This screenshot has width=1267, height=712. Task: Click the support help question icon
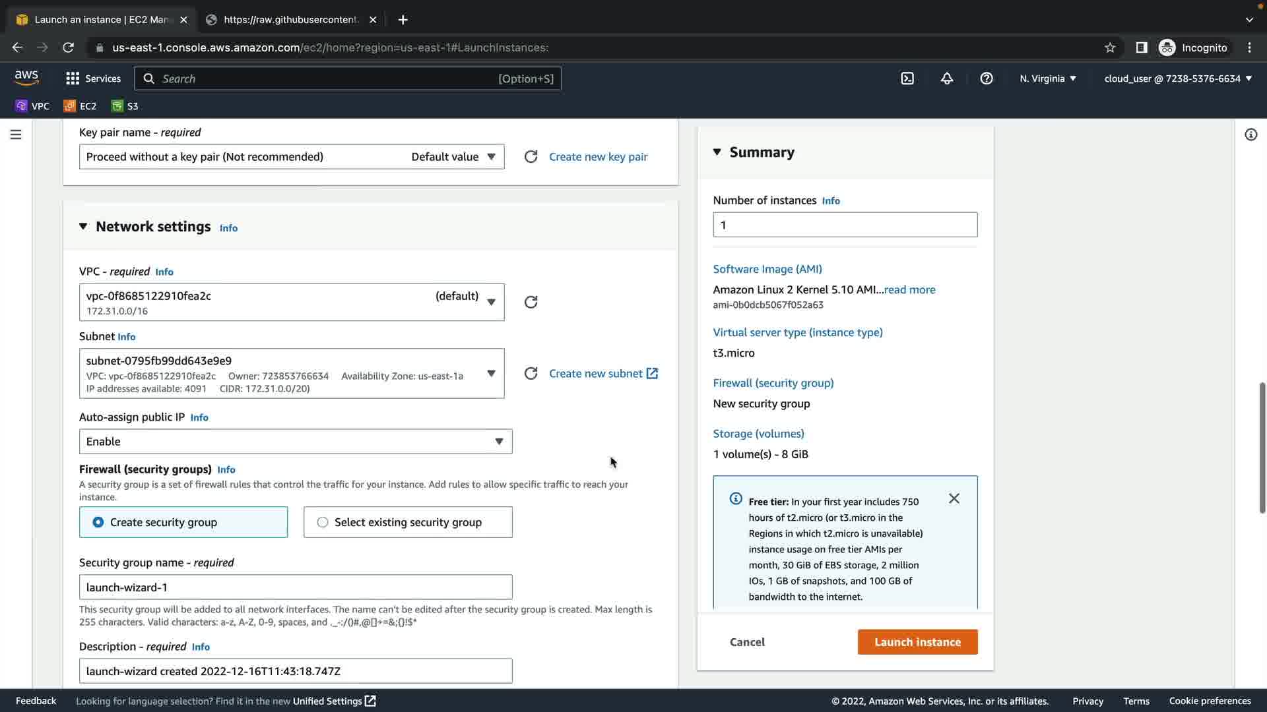pos(987,78)
